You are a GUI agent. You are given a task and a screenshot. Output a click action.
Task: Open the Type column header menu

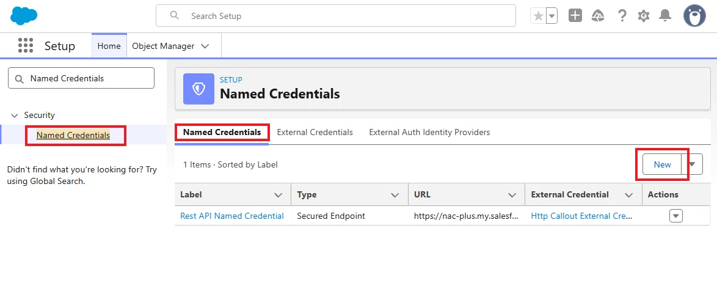tap(395, 195)
